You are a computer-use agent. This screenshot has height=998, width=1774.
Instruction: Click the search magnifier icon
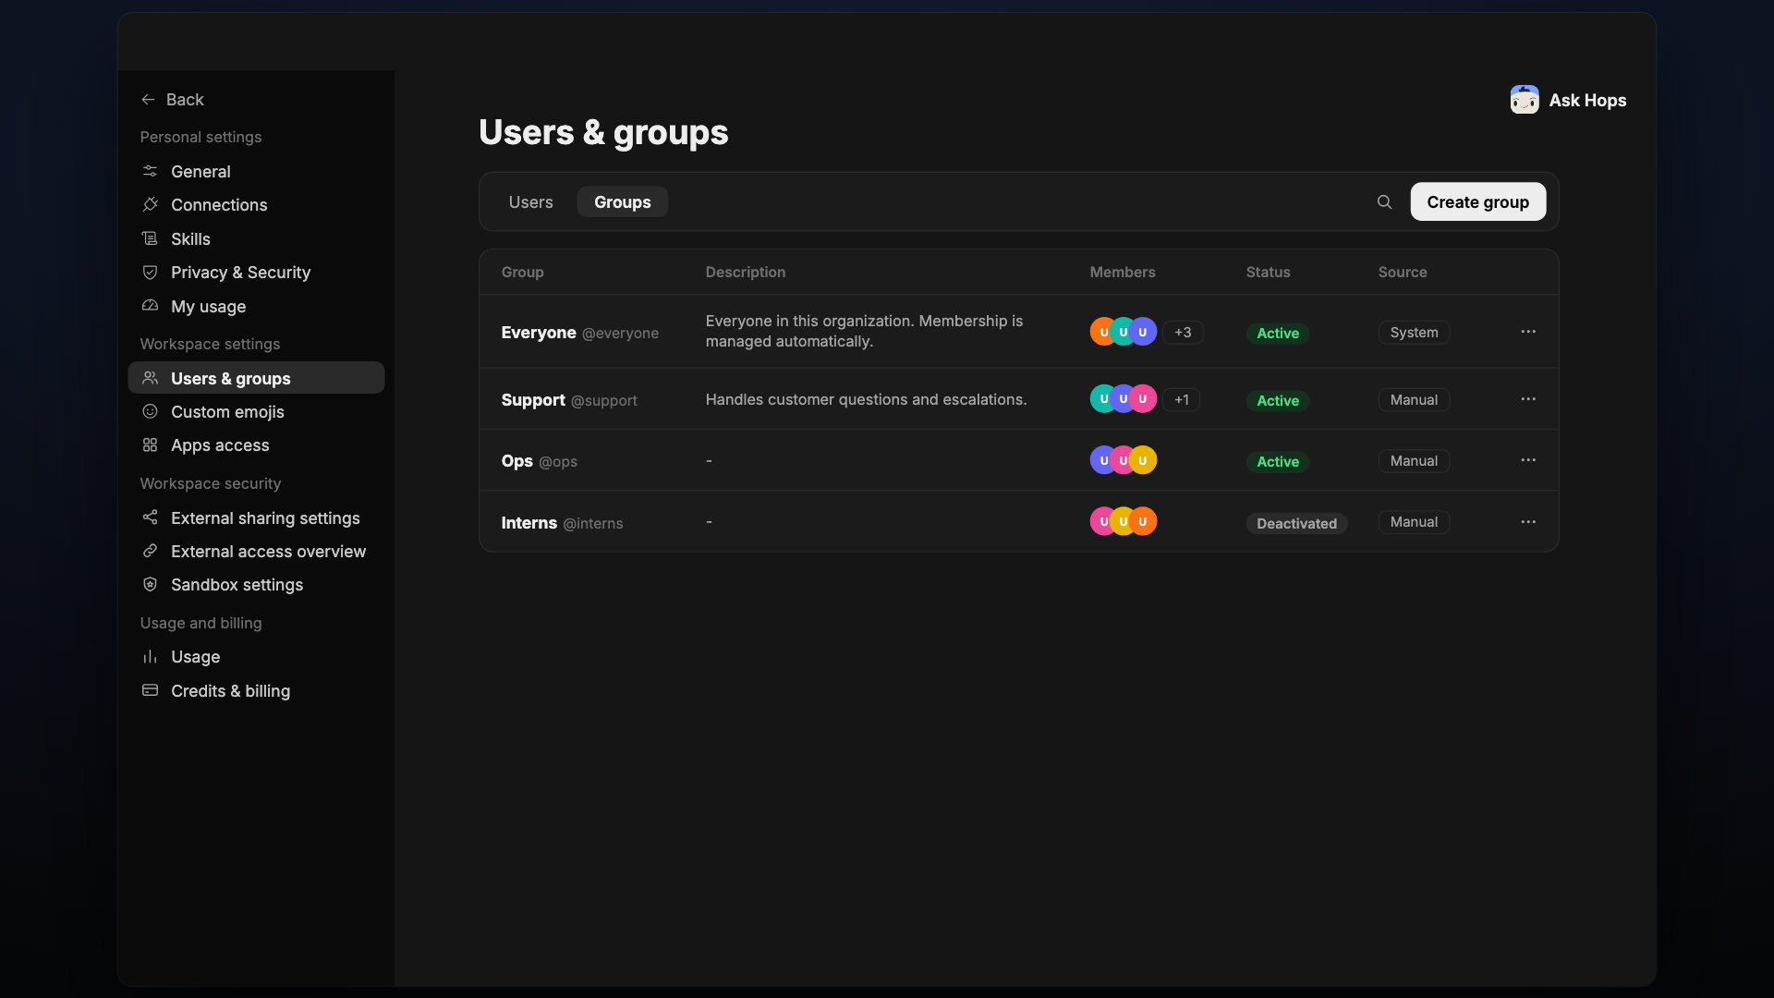point(1384,201)
